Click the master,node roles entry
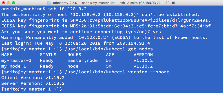The width and height of the screenshot is (223, 93). click(83, 61)
